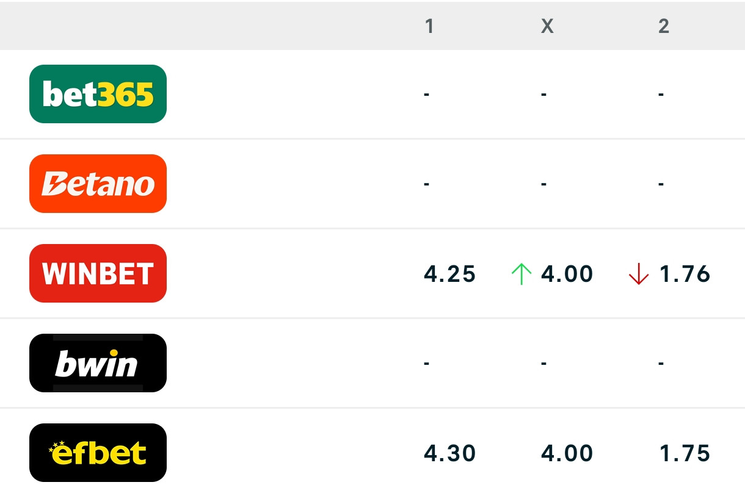745x496 pixels.
Task: Click the bet365 bookmaker logo
Action: [98, 94]
